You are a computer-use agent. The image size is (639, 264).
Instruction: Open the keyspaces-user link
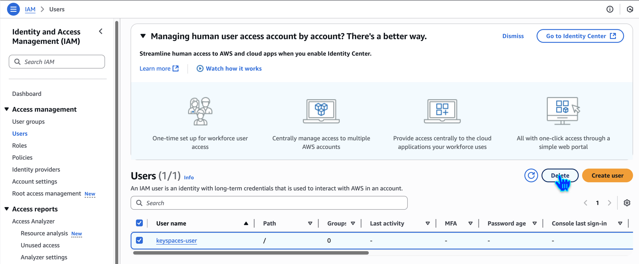pos(177,240)
